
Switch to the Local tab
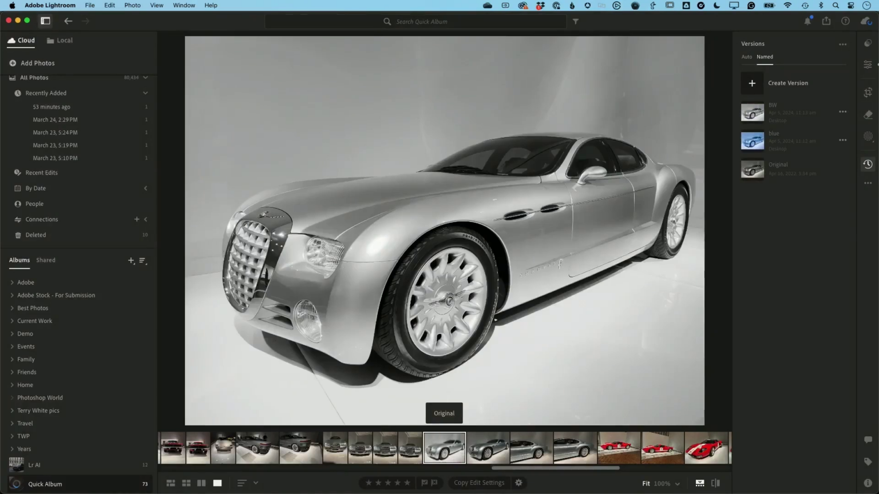coord(60,40)
